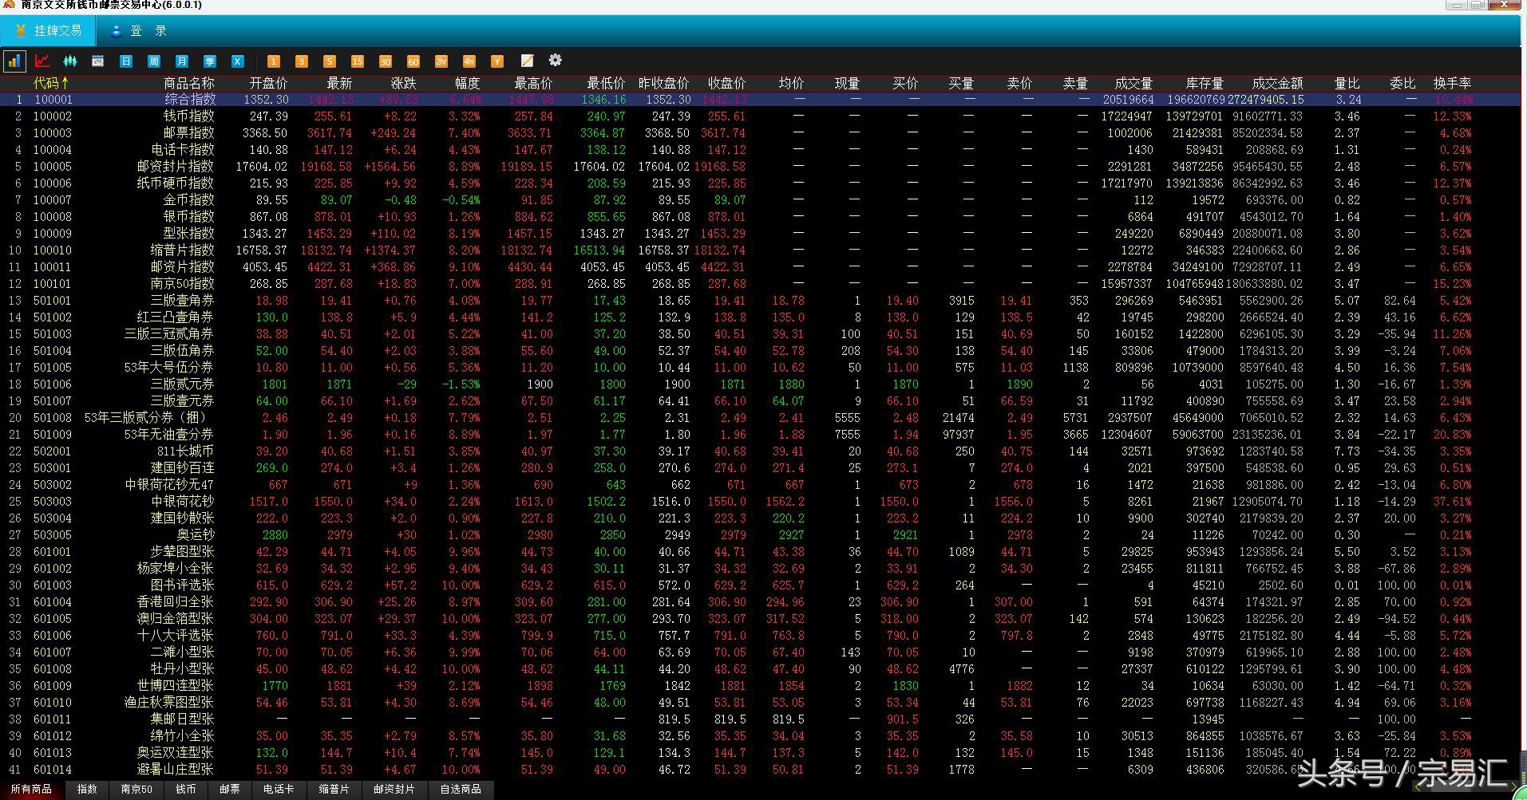Switch to the 邮资封片 bottom tab
Screen dimensions: 1527x800
point(394,790)
